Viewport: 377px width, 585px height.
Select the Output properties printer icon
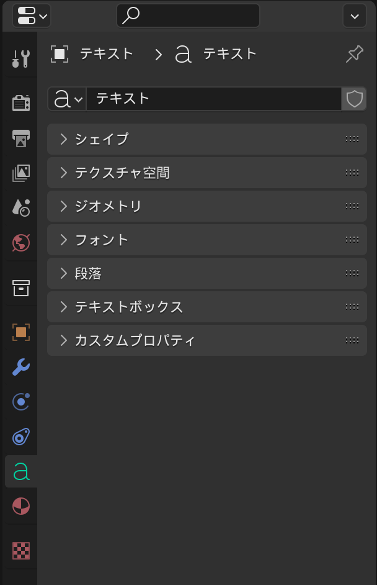20,138
